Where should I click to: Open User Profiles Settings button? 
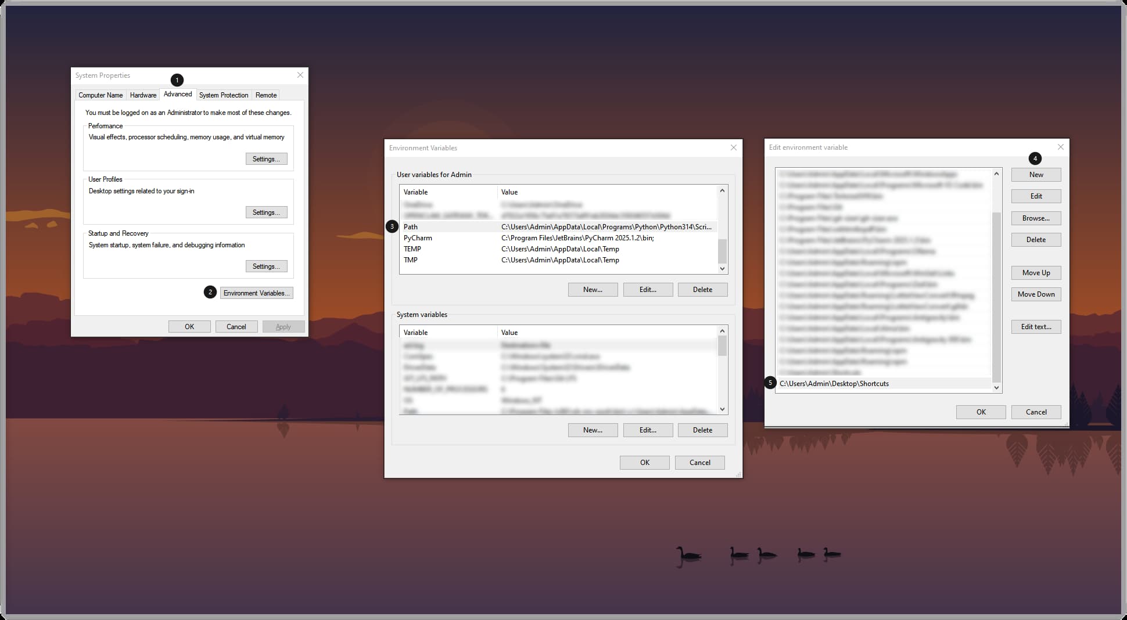[266, 212]
